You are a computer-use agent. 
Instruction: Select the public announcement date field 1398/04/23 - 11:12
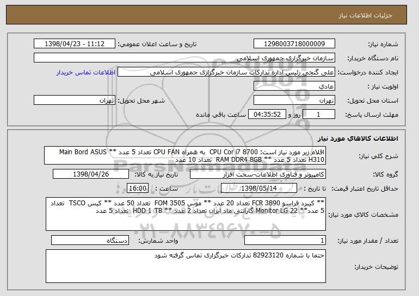tap(75, 44)
